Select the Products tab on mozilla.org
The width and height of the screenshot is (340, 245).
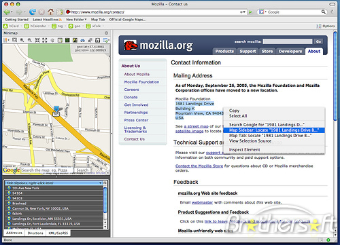[224, 52]
